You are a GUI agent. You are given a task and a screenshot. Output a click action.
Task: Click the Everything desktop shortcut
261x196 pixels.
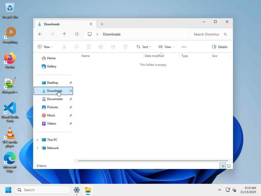click(10, 35)
